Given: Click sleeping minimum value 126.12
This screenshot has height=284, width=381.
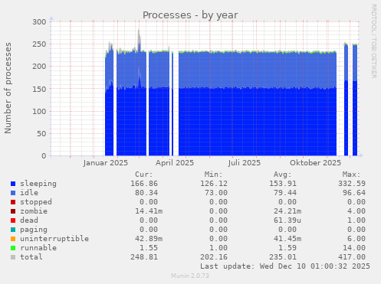Looking at the screenshot, I should (x=214, y=184).
